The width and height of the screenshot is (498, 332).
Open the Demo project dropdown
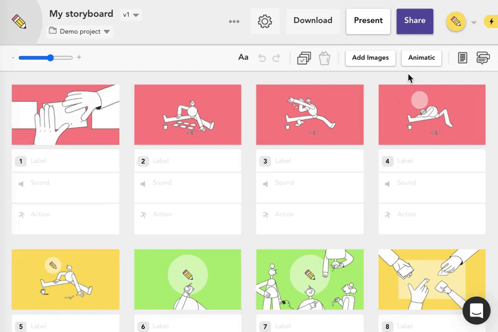coord(80,31)
